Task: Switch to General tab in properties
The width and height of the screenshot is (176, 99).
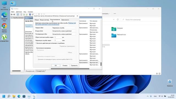Action: click(x=37, y=20)
